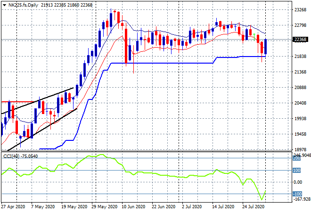The image size is (311, 212).
Task: Click the 22798 price axis label
Action: pyautogui.click(x=300, y=25)
